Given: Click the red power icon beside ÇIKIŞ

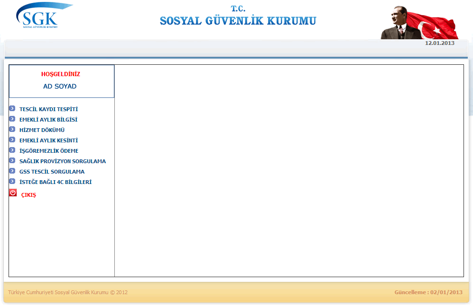Looking at the screenshot, I should tap(13, 192).
